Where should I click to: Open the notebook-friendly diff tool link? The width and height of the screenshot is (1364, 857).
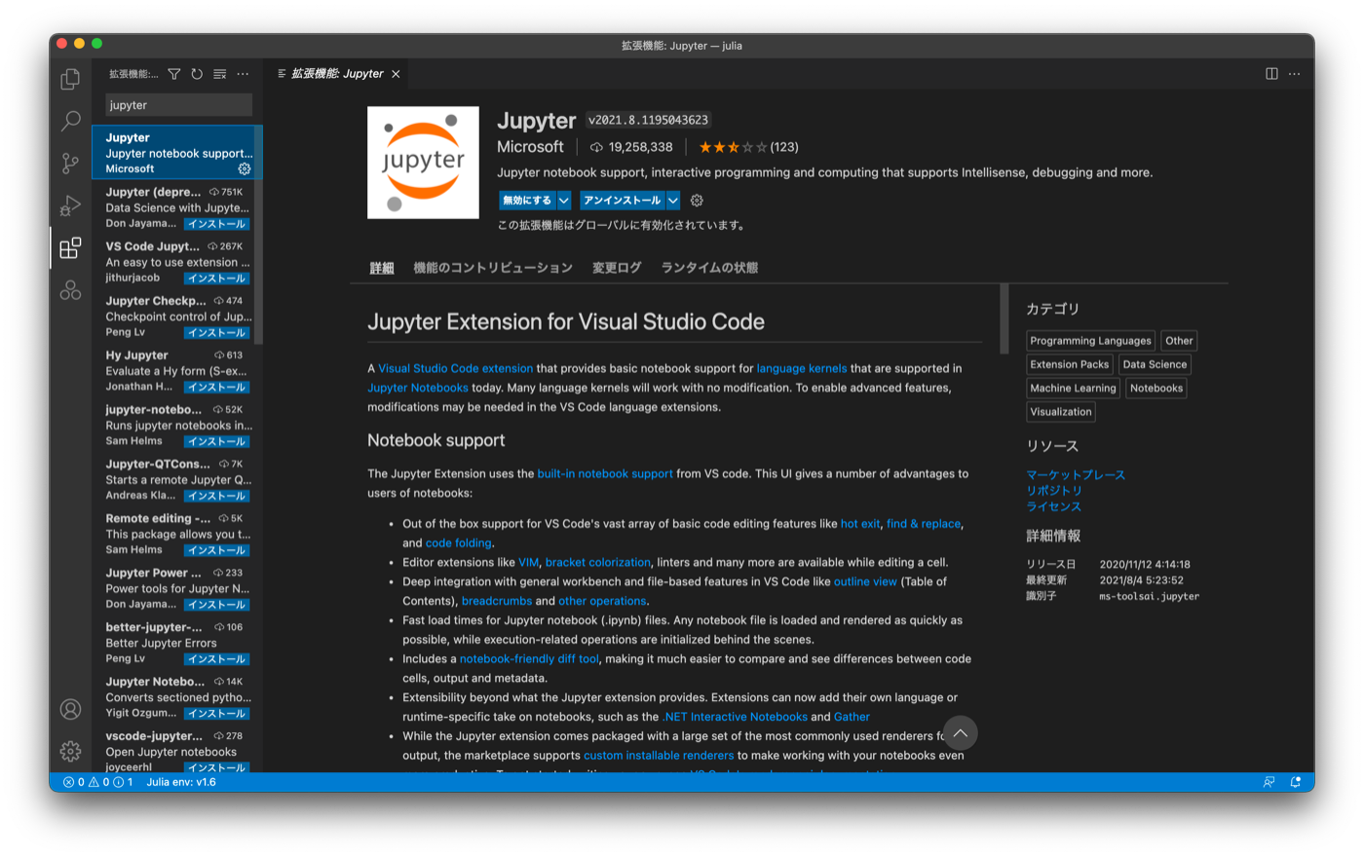coord(529,658)
